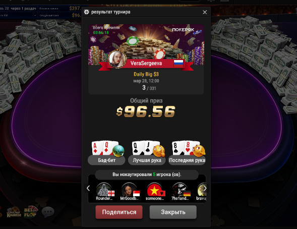
Task: Click the ace-queen diamonds bad beat cards
Action: (102, 148)
